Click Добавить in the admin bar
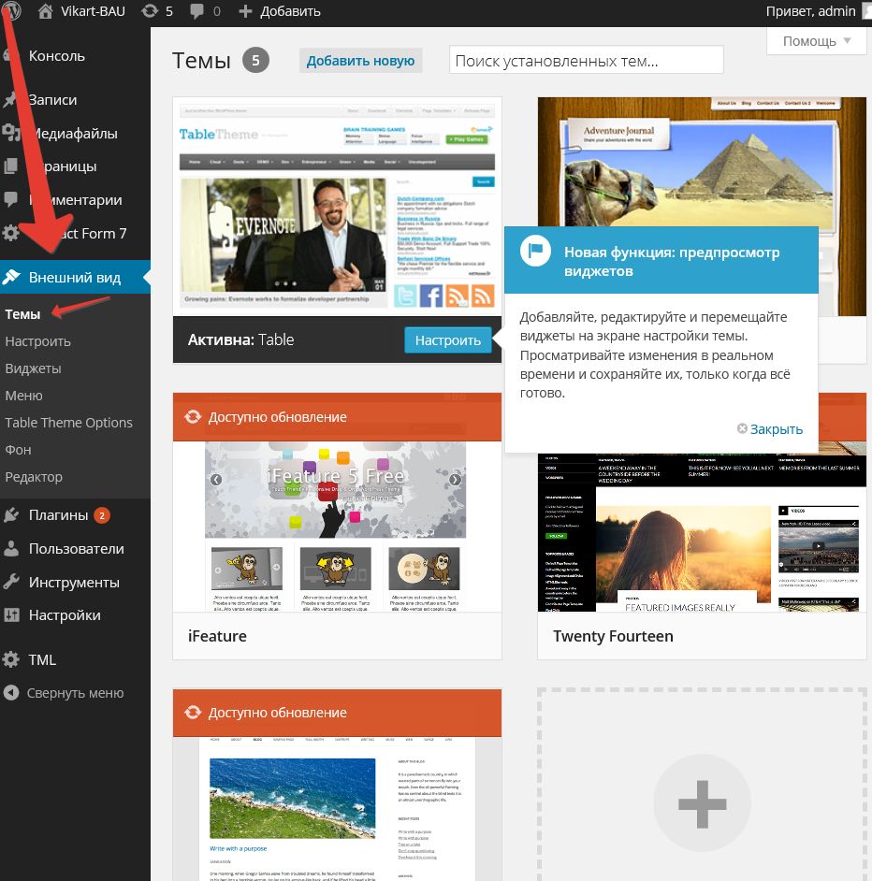The image size is (872, 881). (x=290, y=11)
